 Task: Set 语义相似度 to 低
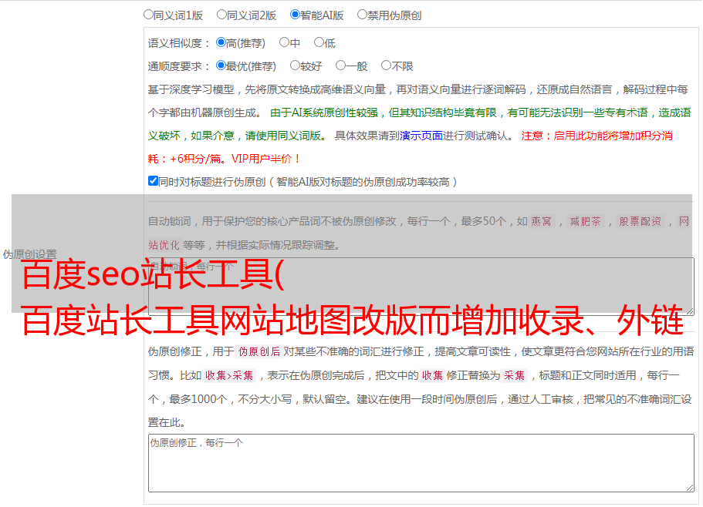(319, 42)
